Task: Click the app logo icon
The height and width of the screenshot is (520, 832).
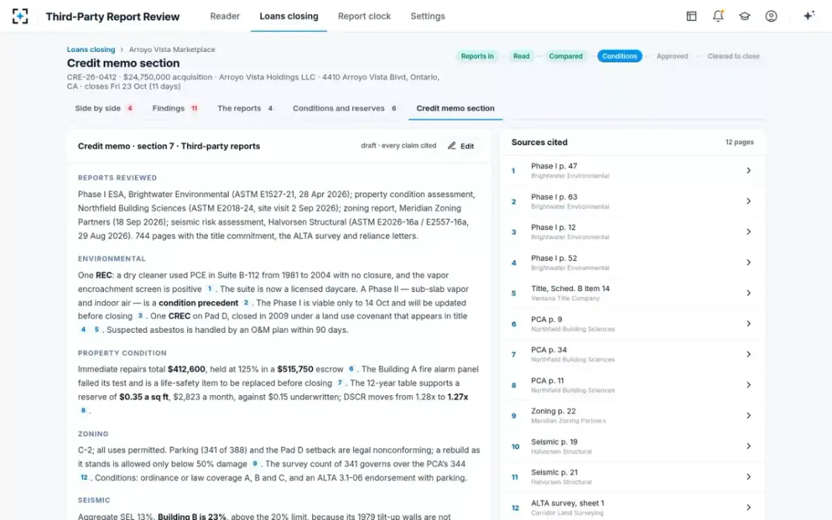Action: 20,16
